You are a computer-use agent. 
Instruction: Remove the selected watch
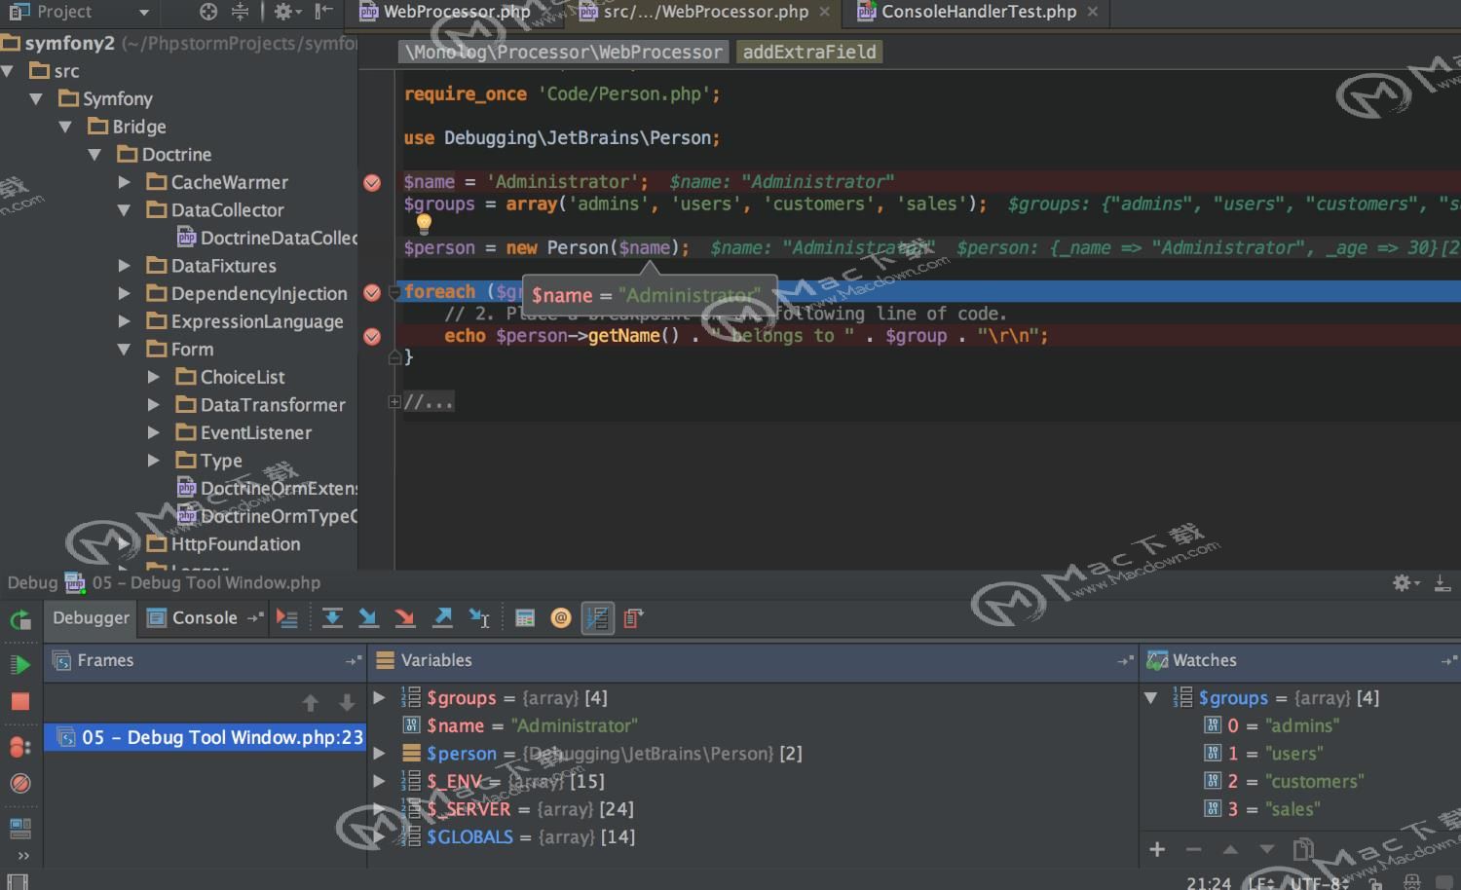(1193, 849)
